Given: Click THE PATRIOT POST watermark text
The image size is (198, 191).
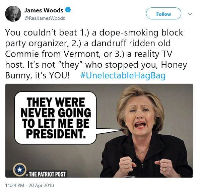Looking at the screenshot, I should [47, 174].
